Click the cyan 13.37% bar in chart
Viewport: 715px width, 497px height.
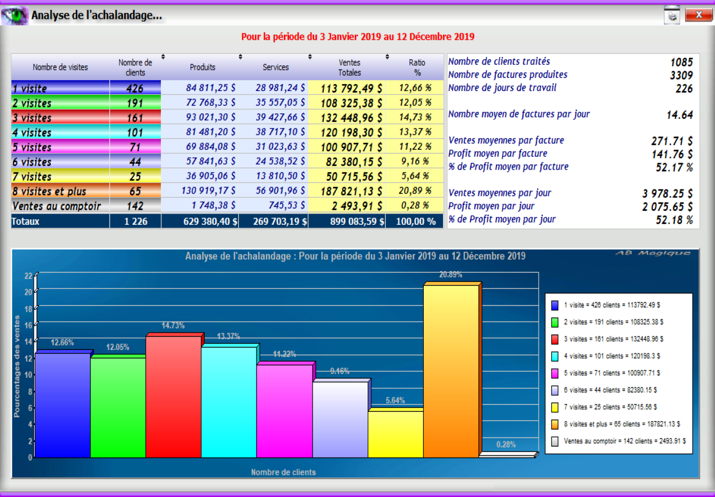click(228, 402)
